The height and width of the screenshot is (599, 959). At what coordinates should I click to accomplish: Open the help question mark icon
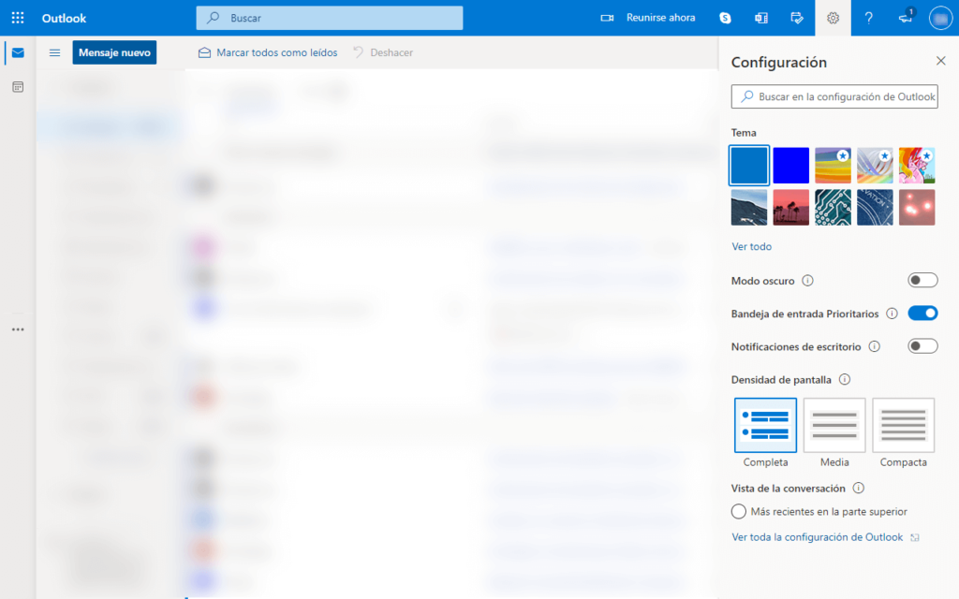click(868, 18)
